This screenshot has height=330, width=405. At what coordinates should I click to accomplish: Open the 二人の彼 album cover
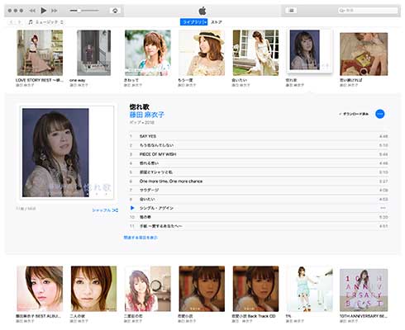[x=93, y=289]
